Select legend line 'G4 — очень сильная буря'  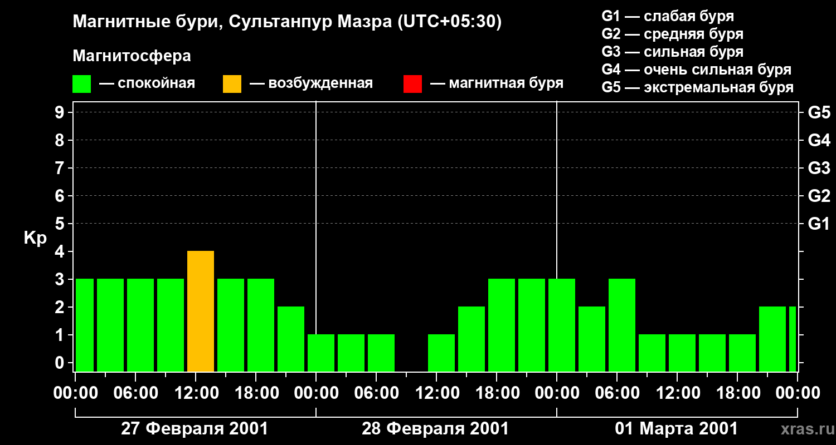click(x=697, y=70)
